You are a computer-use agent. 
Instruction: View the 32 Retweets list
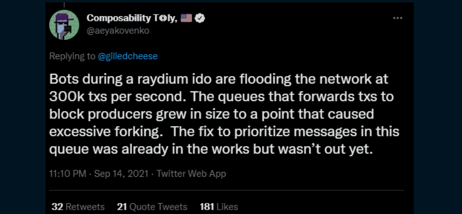coord(78,206)
